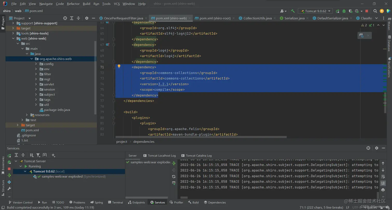
Task: Close the OncePerRequestFilter.java tab
Action: point(146,18)
